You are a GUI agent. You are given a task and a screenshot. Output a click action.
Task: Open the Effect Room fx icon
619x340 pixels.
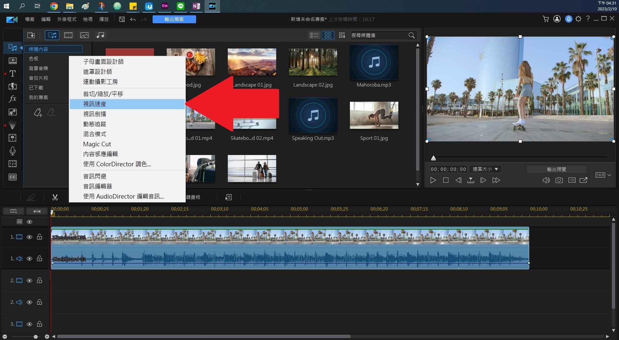(x=13, y=99)
